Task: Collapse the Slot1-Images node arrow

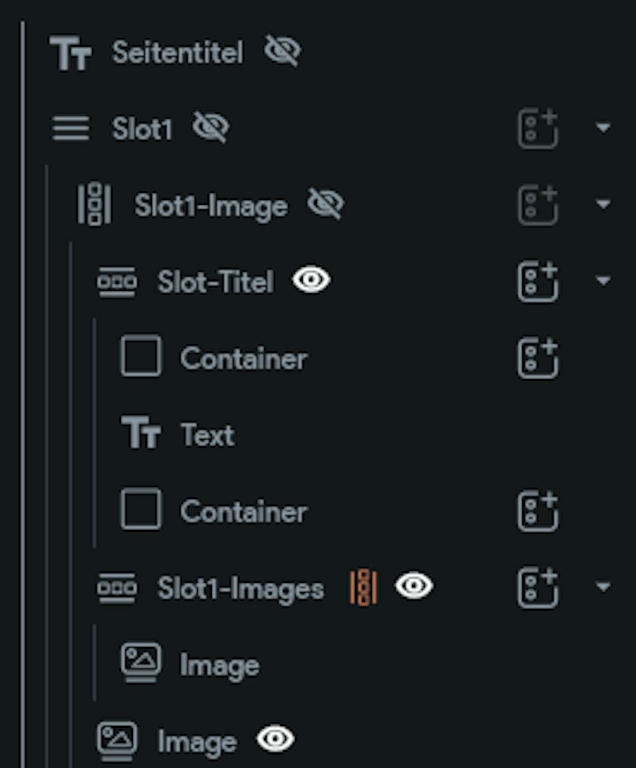Action: (603, 587)
